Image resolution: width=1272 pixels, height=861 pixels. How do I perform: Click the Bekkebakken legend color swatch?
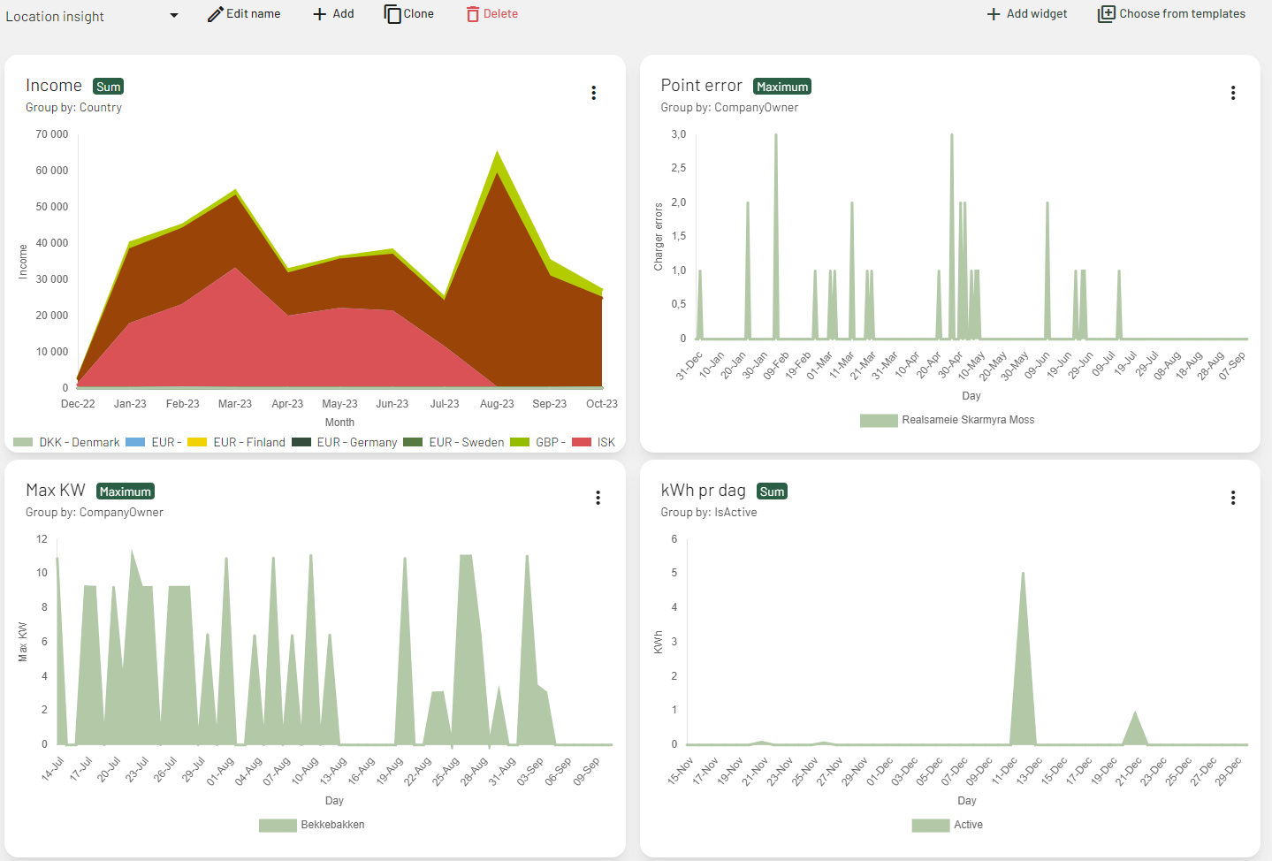[x=278, y=825]
